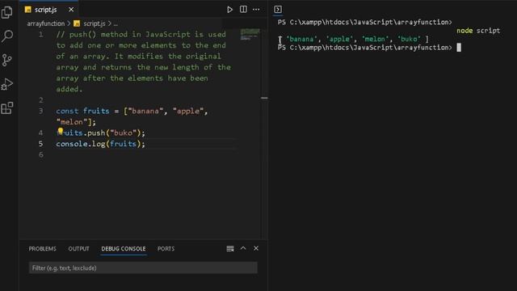517x291 pixels.
Task: Run the script with play button
Action: (x=229, y=10)
